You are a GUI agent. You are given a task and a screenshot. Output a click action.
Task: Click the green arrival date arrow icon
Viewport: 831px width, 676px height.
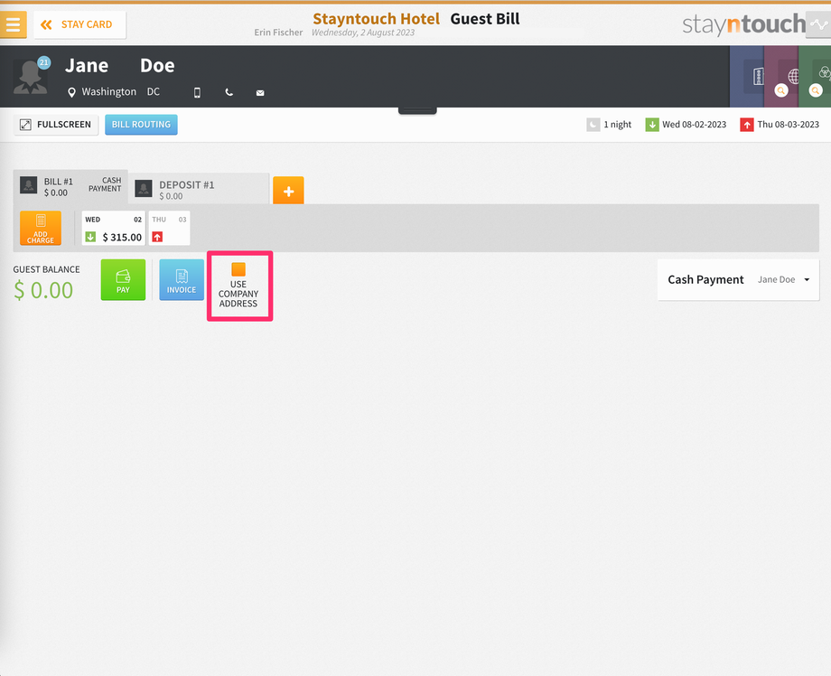point(652,125)
